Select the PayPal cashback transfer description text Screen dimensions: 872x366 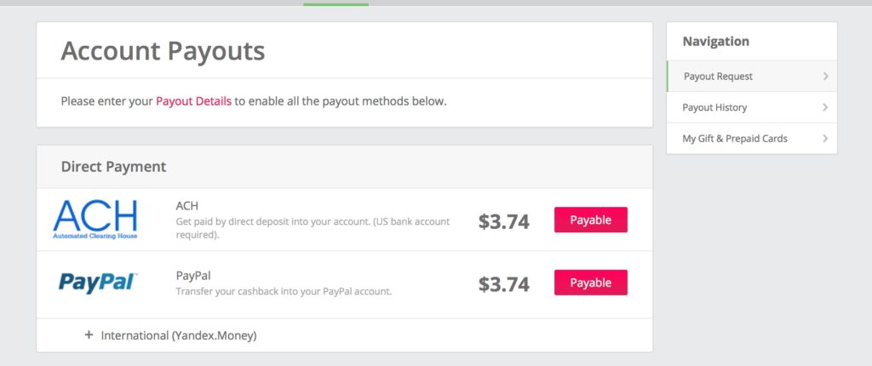284,291
